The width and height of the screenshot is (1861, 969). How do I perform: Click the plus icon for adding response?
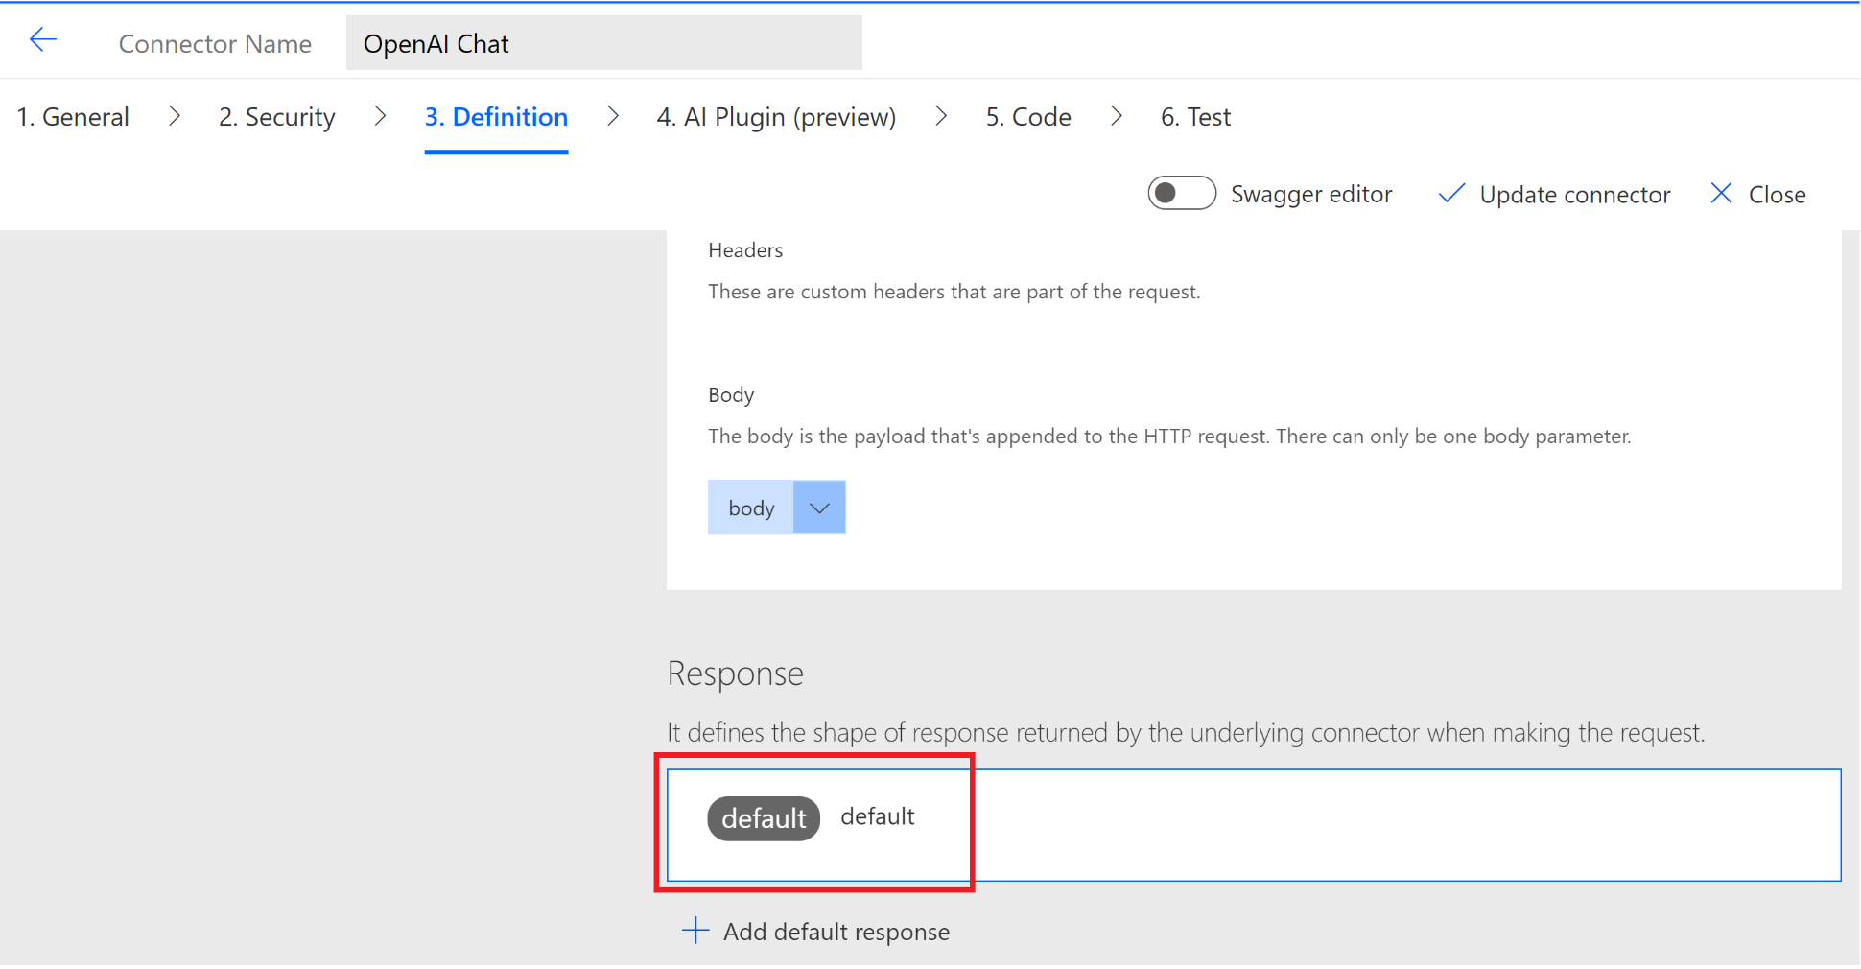click(x=695, y=931)
